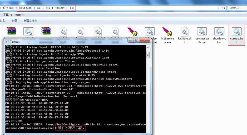Image resolution: width=247 pixels, height=135 pixels.
Task: Go to the A8 breadcrumb folder
Action: [x=39, y=8]
